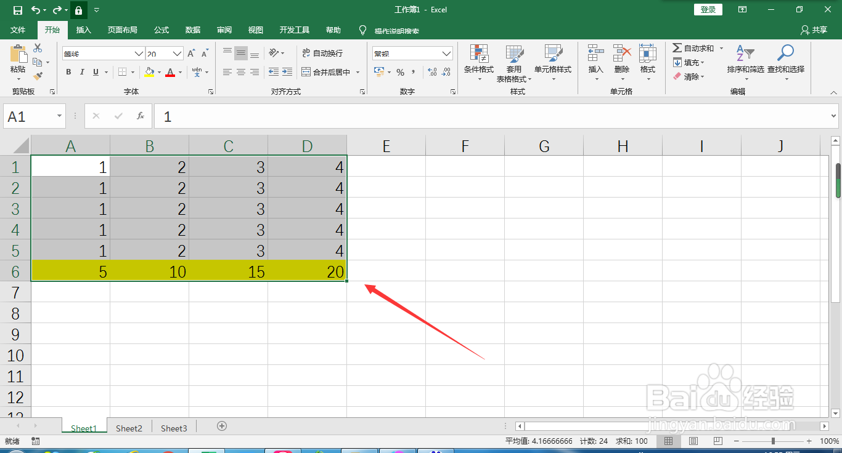Click the Undo arrow icon
842x453 pixels.
pos(36,10)
